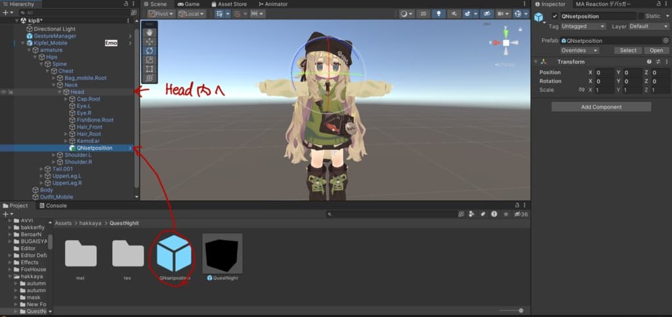Open the Gizmos toggle icon
This screenshot has width=672, height=317.
tap(517, 14)
